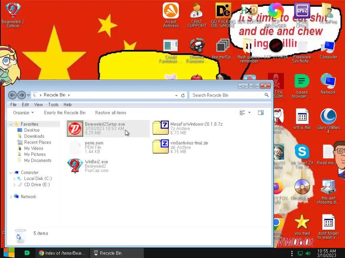Expand the Network tree node
This screenshot has width=345, height=258.
[11, 197]
